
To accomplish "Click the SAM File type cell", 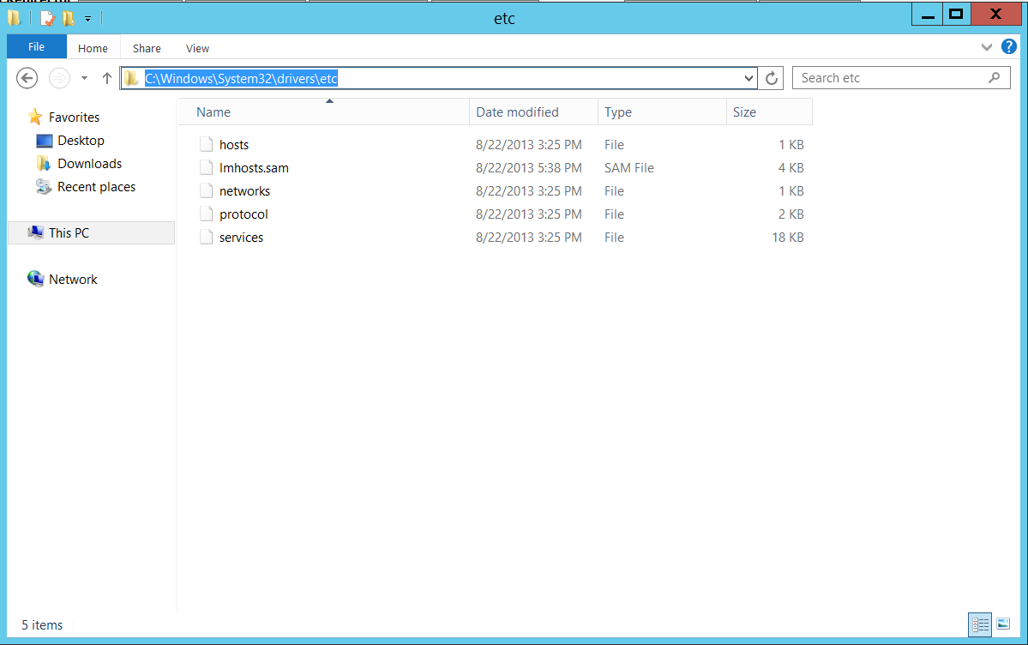I will click(628, 168).
